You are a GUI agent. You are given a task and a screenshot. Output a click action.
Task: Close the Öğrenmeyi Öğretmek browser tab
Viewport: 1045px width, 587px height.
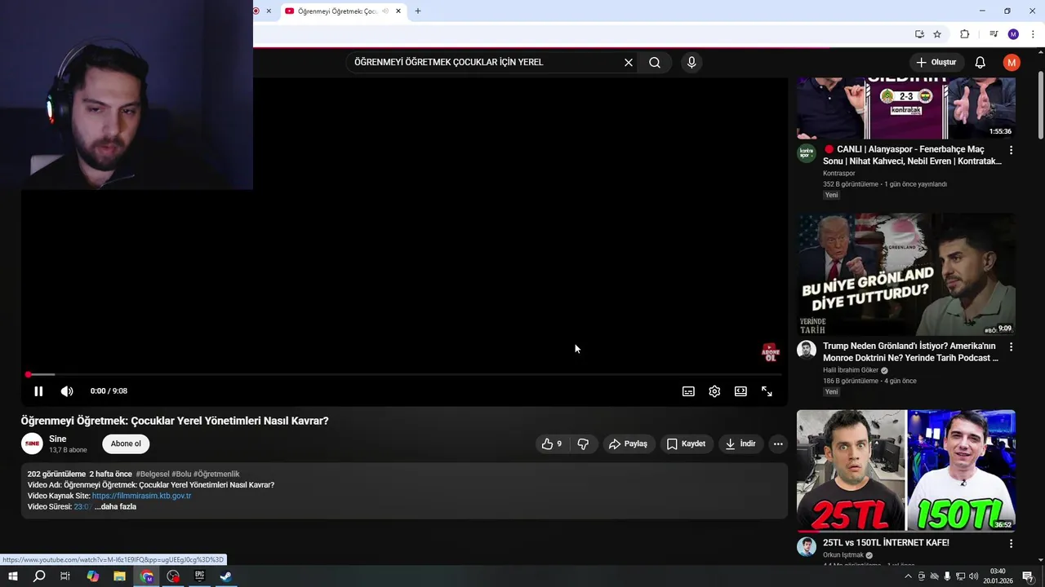click(398, 11)
